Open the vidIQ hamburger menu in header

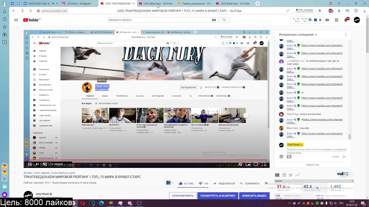pos(320,20)
